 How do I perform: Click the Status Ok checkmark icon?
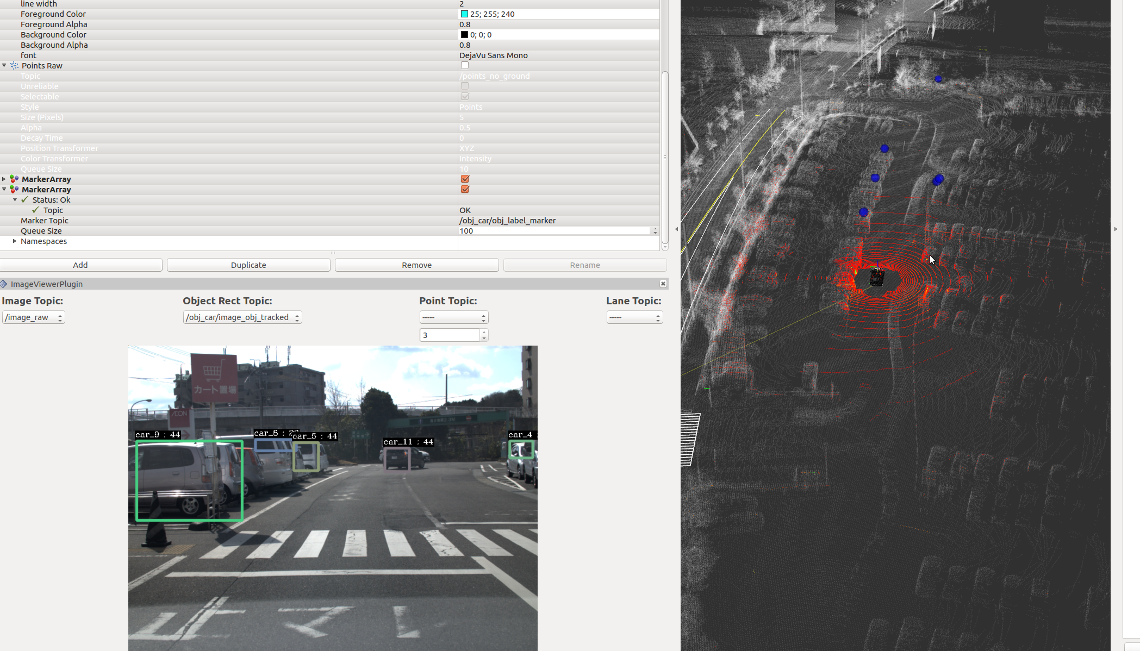click(25, 200)
